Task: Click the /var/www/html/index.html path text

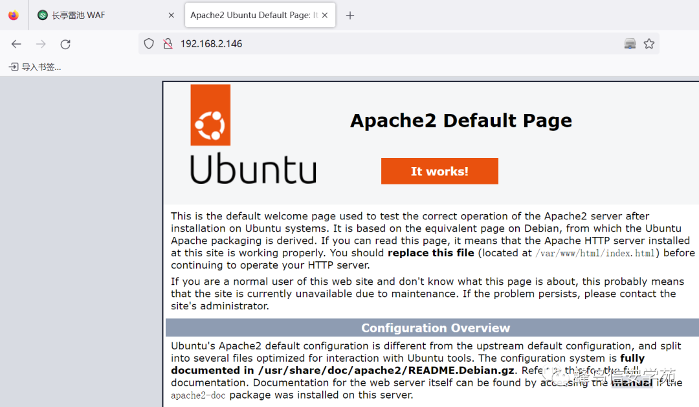Action: (x=595, y=253)
